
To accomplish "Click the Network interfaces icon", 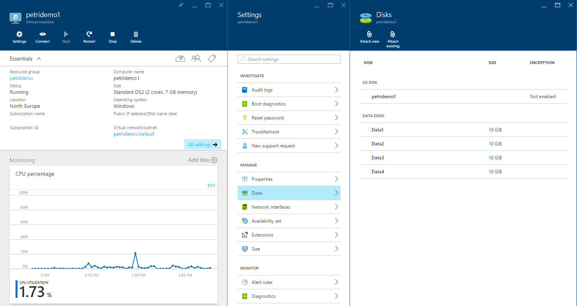I will tap(245, 207).
